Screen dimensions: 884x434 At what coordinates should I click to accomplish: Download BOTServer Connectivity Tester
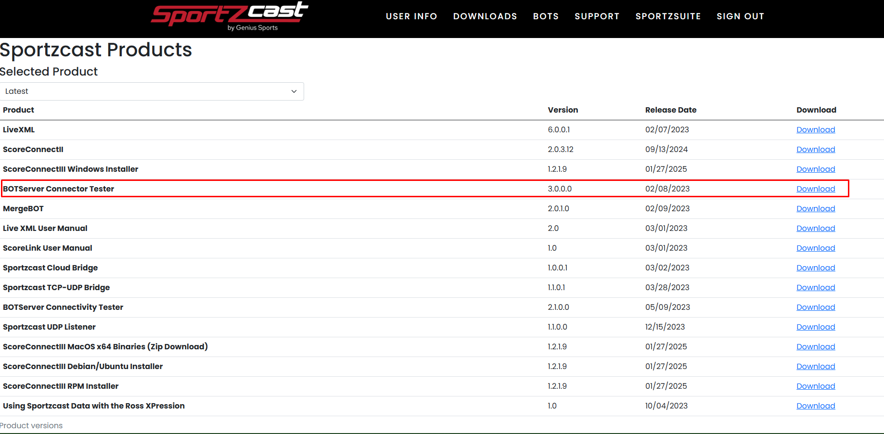point(816,307)
